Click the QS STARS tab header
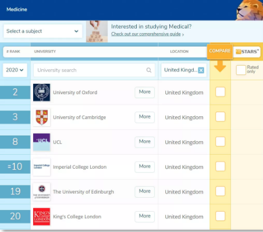Screen dimensions: 263x232 [x=247, y=52]
